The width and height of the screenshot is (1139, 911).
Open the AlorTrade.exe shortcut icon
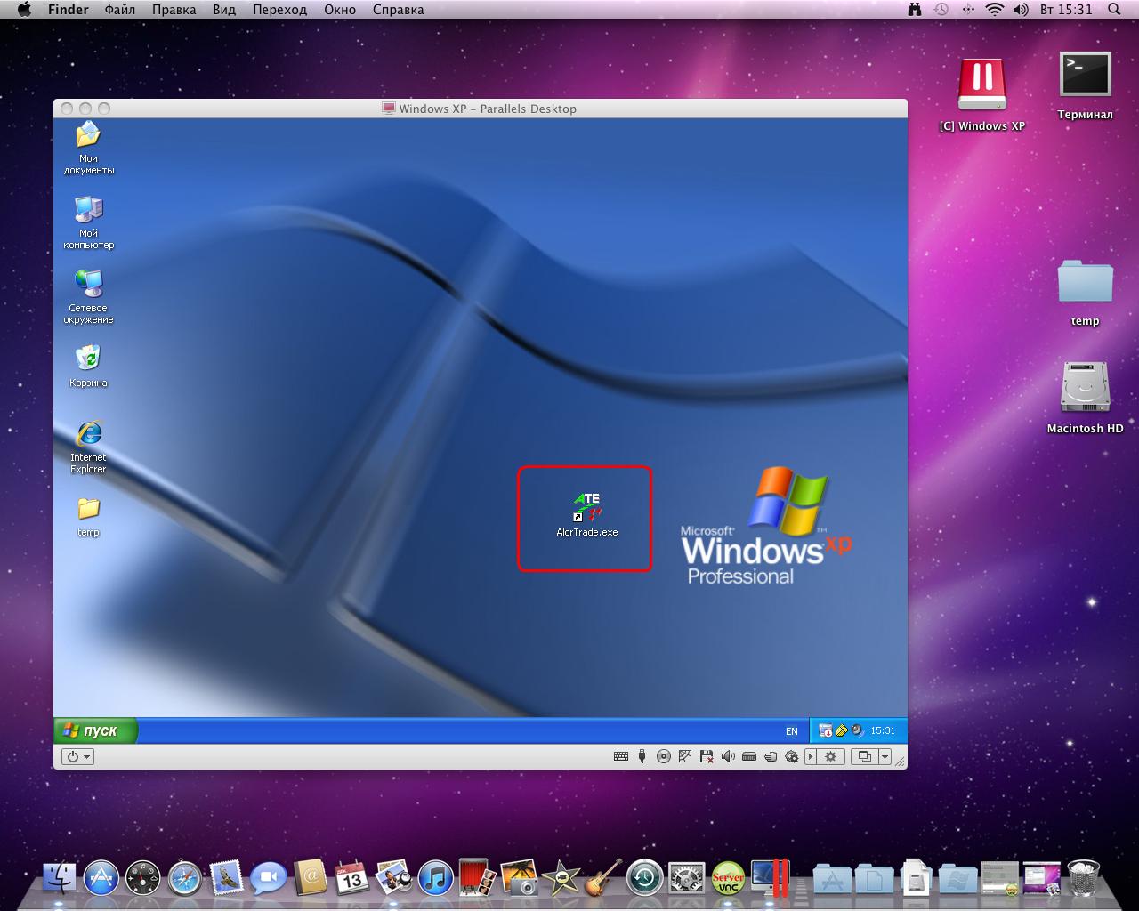pyautogui.click(x=587, y=514)
